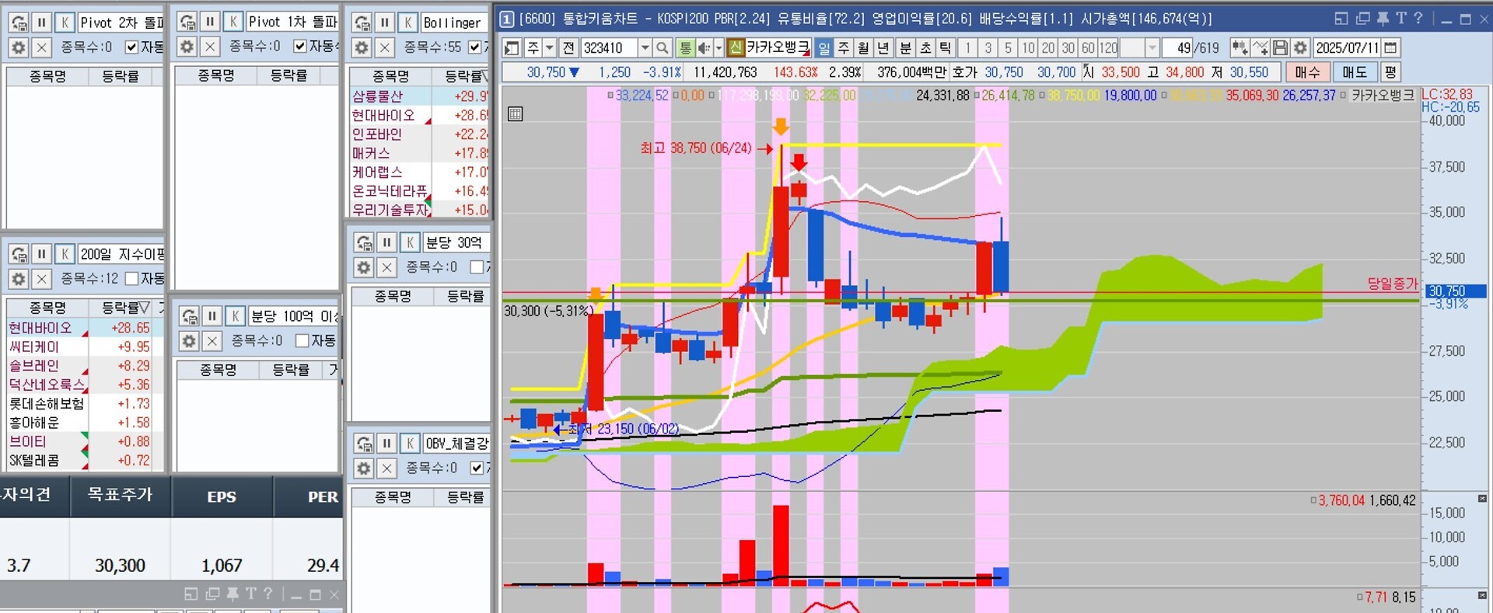1493x613 pixels.
Task: Pause the Pivot 2차 돌파 search panel
Action: click(x=42, y=23)
